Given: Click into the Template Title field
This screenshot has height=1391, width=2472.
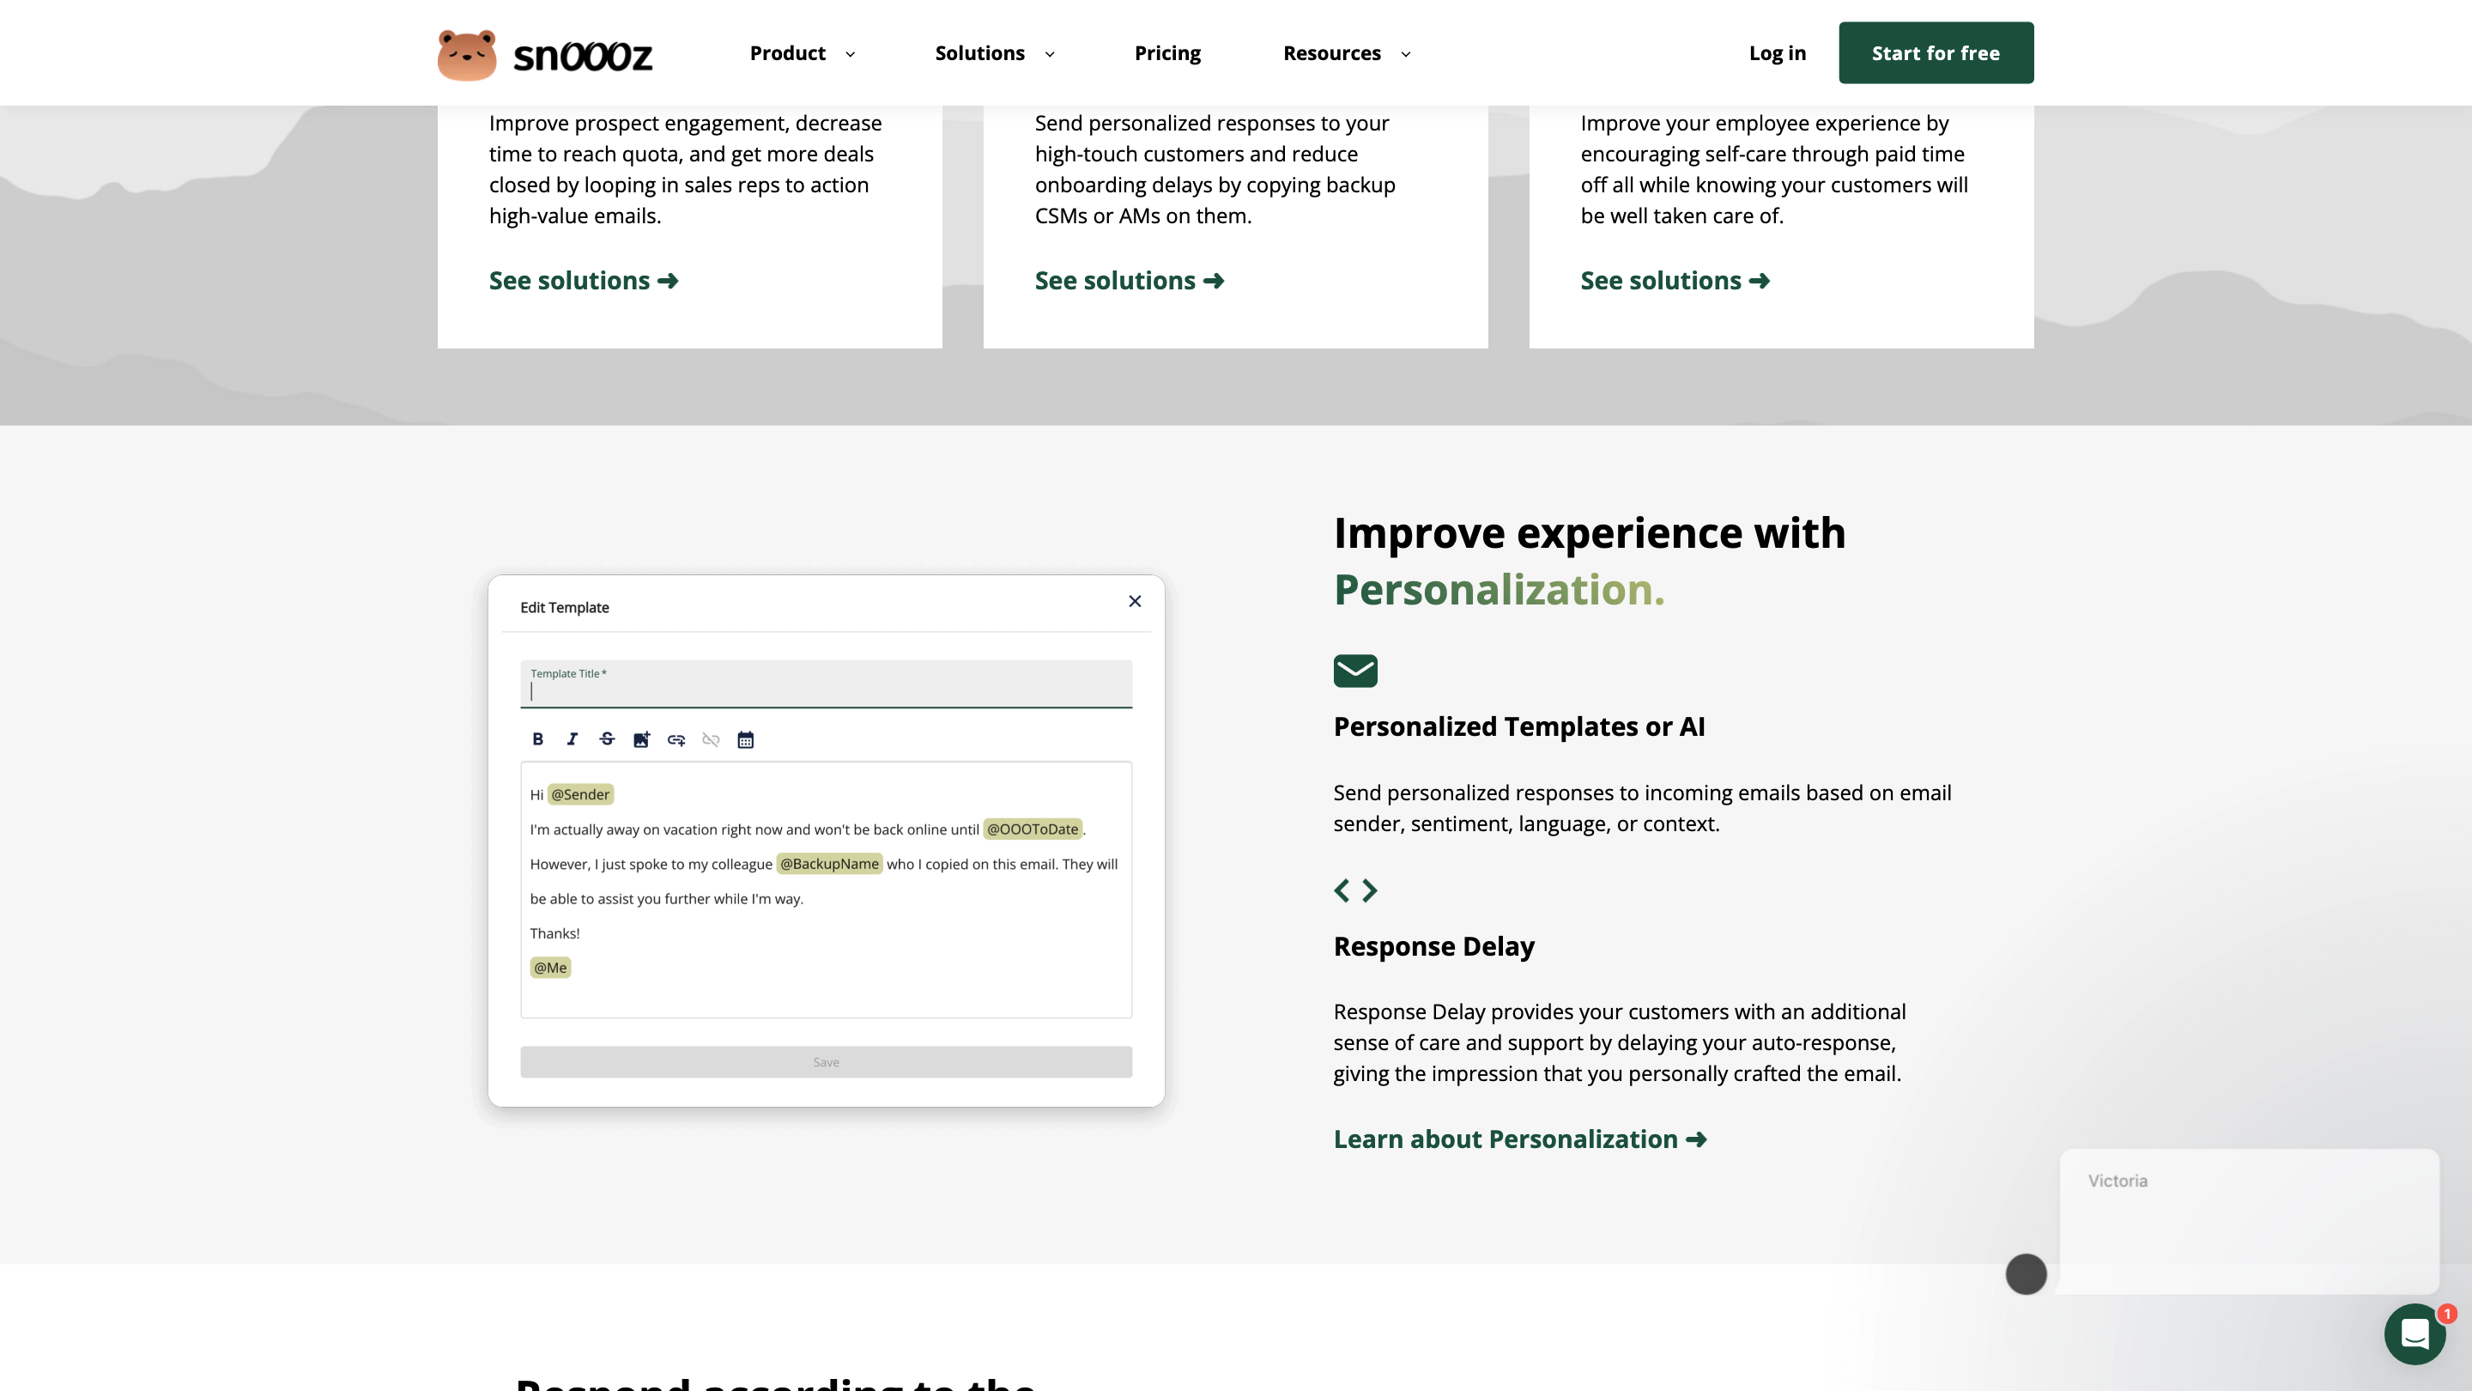Looking at the screenshot, I should point(825,691).
